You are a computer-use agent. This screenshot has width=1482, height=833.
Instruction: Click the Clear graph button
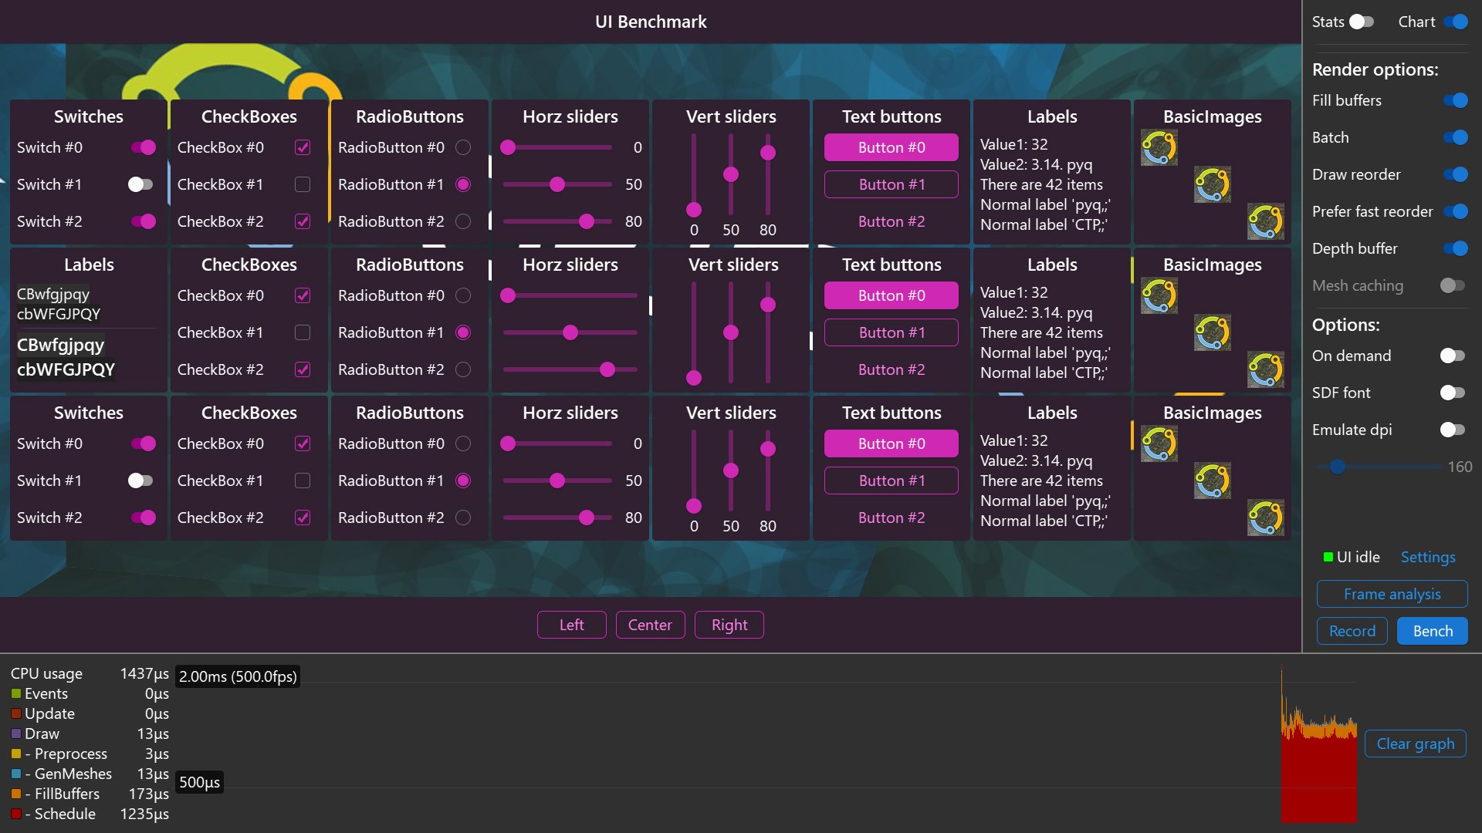[x=1415, y=744]
